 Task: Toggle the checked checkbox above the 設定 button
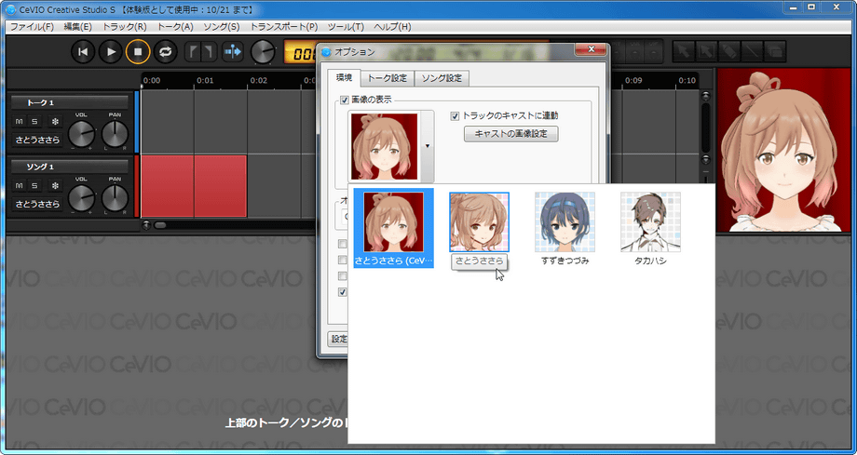343,292
